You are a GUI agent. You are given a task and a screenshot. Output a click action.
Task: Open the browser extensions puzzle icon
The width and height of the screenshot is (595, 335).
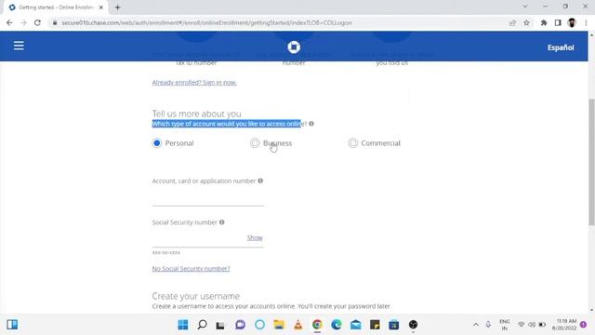[544, 22]
